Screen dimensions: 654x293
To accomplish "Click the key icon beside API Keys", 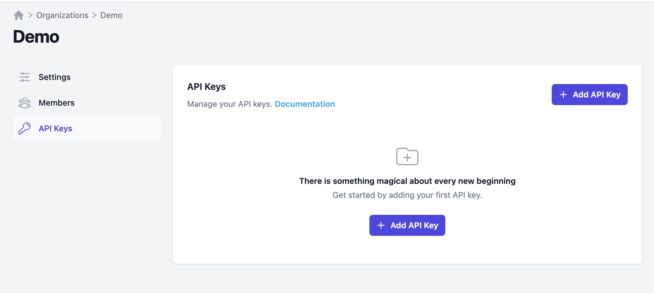I will coord(25,128).
